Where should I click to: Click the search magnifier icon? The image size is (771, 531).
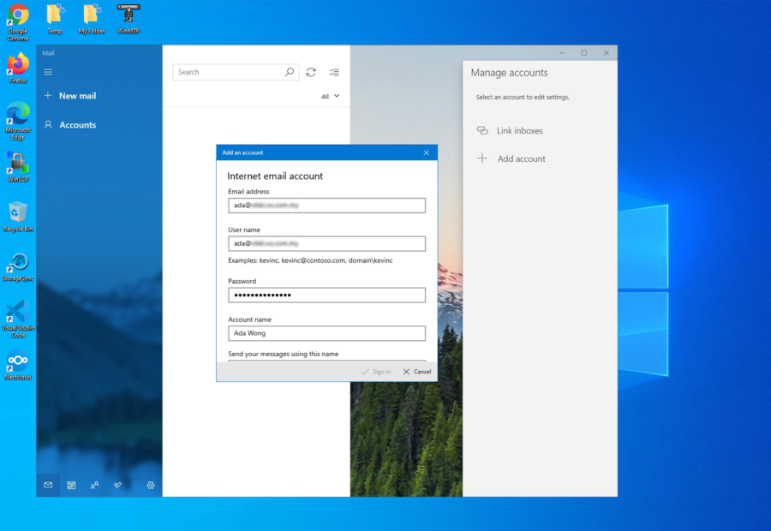[290, 73]
